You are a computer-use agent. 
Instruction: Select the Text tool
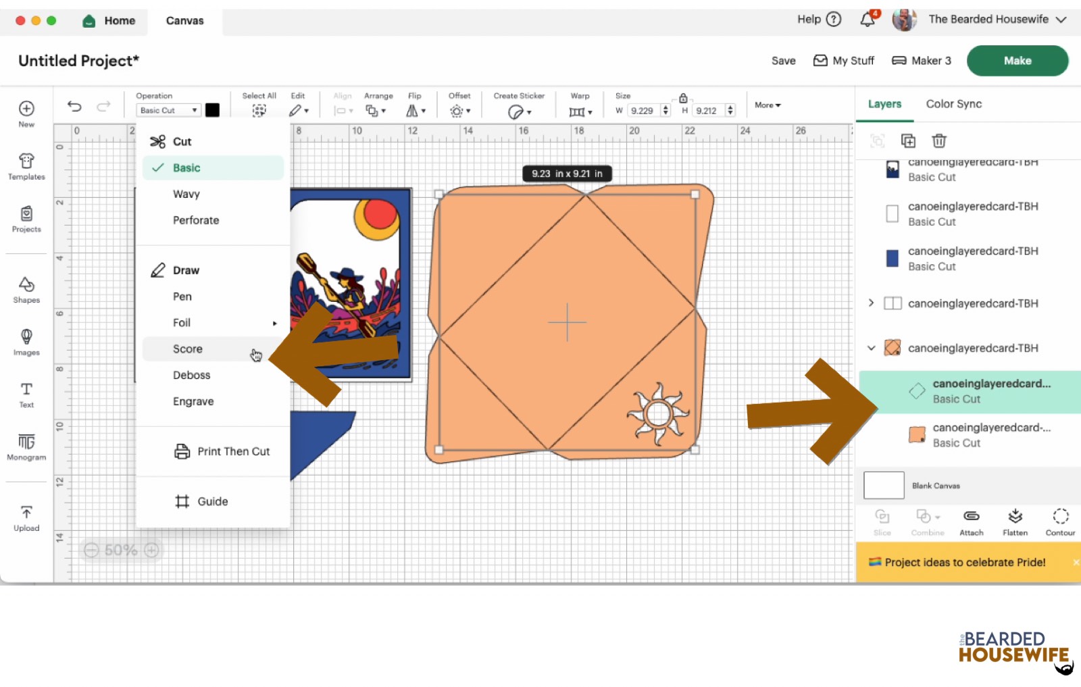click(26, 395)
